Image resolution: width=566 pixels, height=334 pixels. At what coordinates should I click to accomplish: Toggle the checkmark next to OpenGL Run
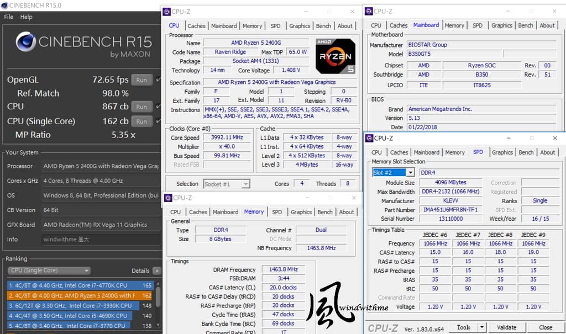click(158, 79)
